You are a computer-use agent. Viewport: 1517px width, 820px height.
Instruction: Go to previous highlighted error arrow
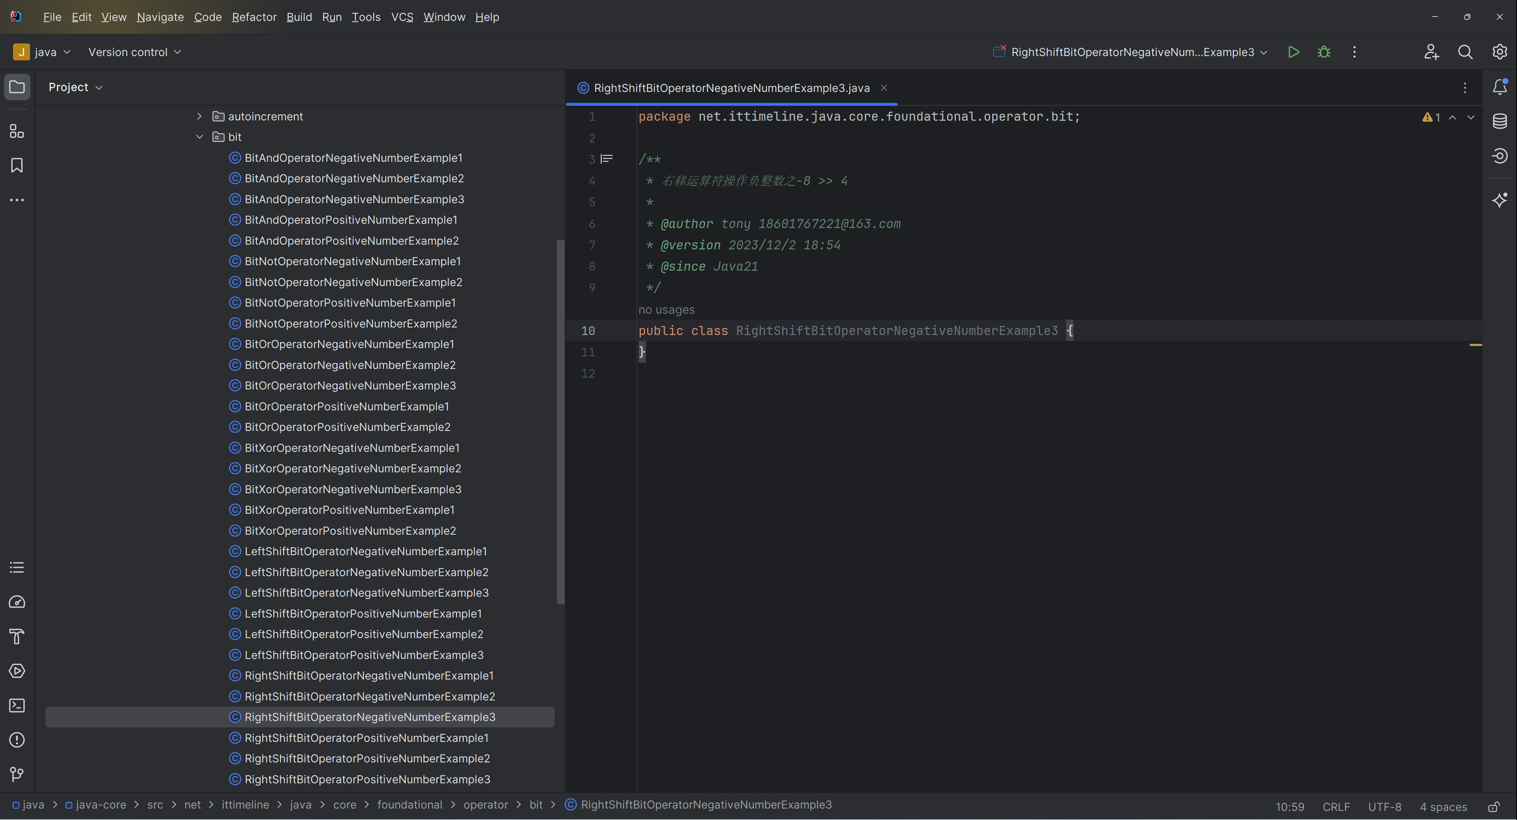(1453, 117)
